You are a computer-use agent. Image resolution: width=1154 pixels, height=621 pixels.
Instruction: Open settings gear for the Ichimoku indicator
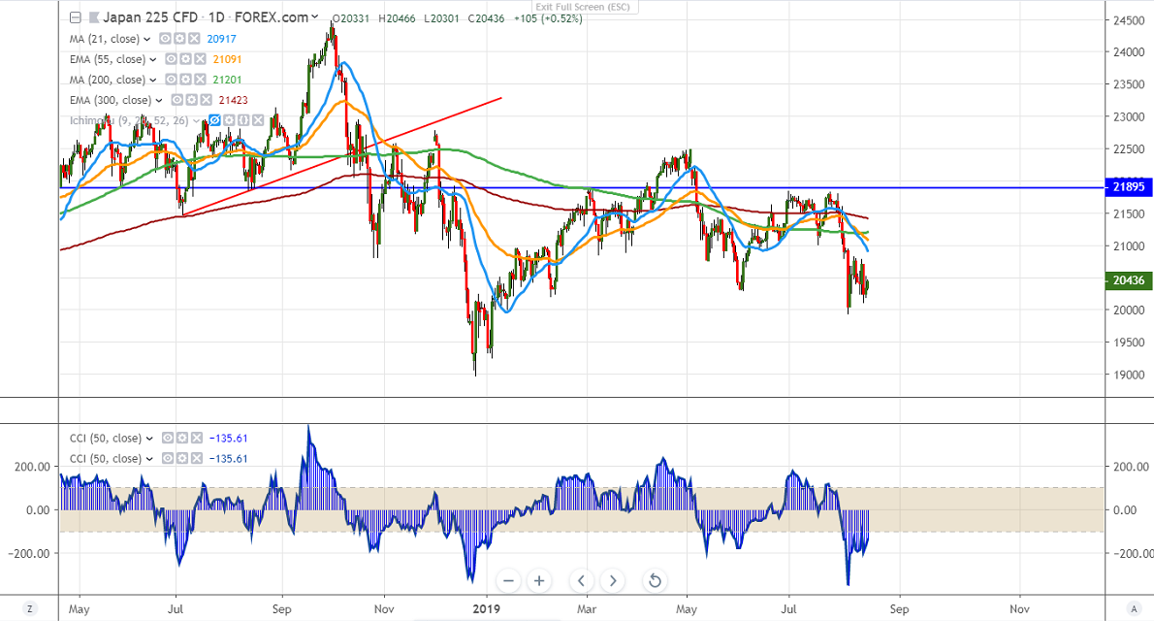(x=229, y=120)
